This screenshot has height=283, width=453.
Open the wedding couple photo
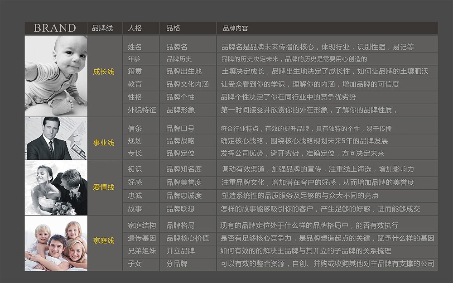[x=56, y=187]
